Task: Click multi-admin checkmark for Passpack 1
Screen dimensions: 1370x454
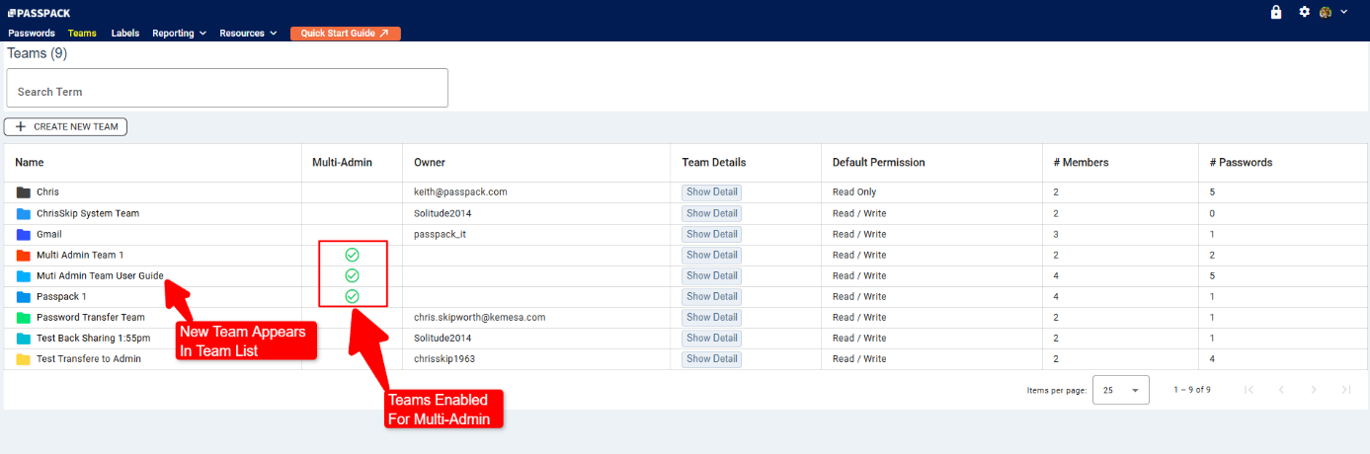Action: click(x=352, y=296)
